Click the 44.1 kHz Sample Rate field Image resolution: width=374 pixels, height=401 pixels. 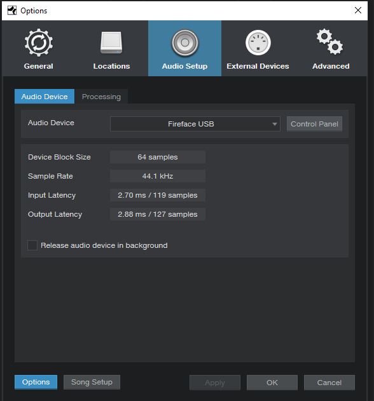158,176
